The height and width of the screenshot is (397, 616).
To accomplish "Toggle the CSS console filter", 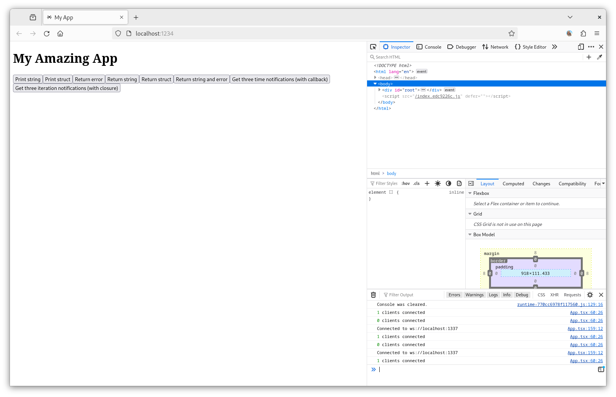I will pyautogui.click(x=541, y=295).
